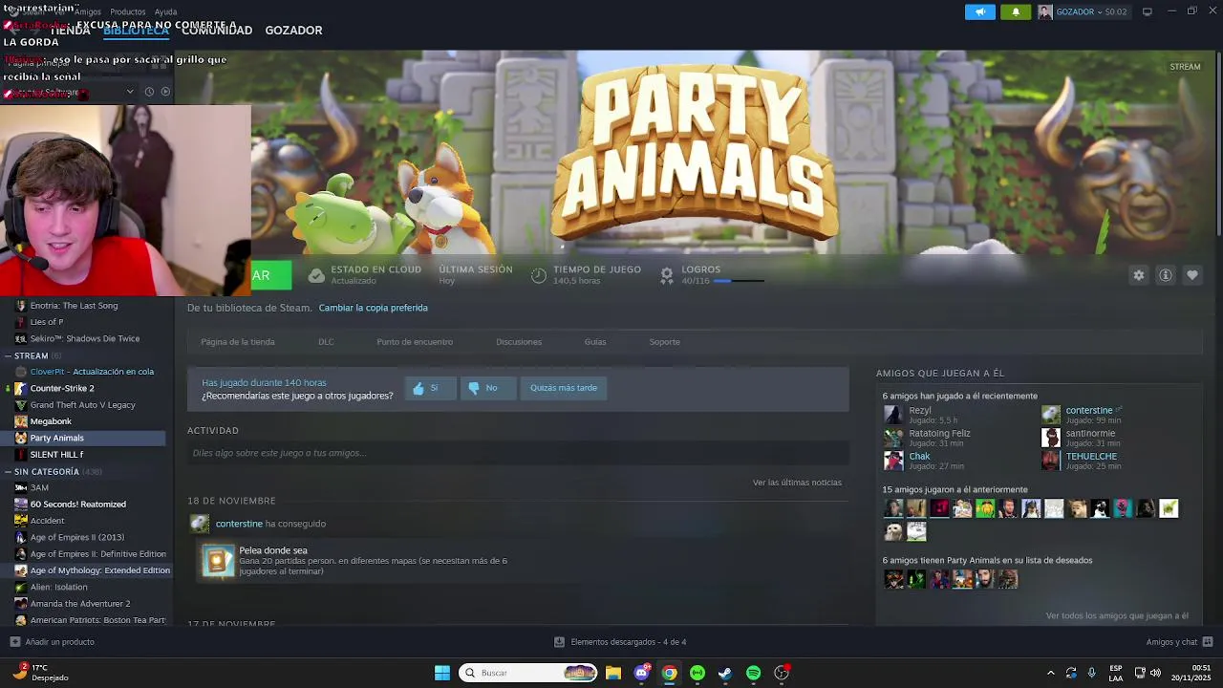Collapse the SIN CATEGORÍA category
The height and width of the screenshot is (688, 1223).
coord(9,472)
